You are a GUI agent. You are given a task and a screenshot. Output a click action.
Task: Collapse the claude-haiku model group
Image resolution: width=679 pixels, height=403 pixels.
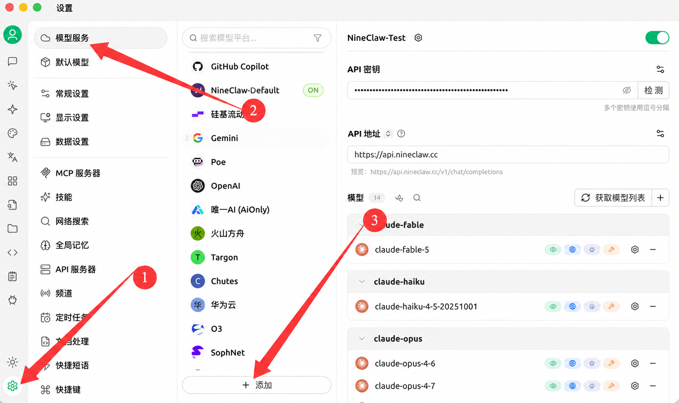pos(362,282)
